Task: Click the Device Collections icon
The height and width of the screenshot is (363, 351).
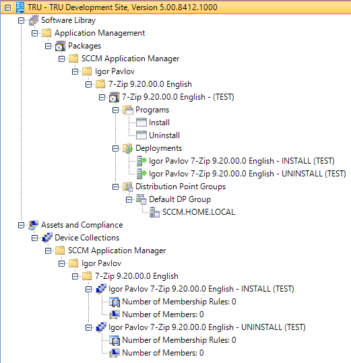Action: point(47,238)
